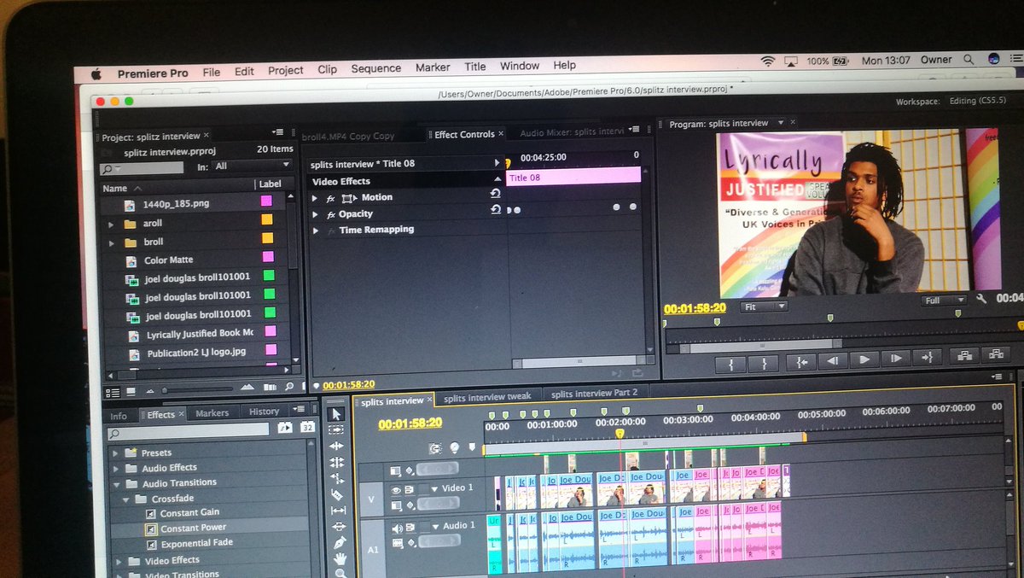Image resolution: width=1024 pixels, height=578 pixels.
Task: Expand the Motion effect properties
Action: (x=316, y=198)
